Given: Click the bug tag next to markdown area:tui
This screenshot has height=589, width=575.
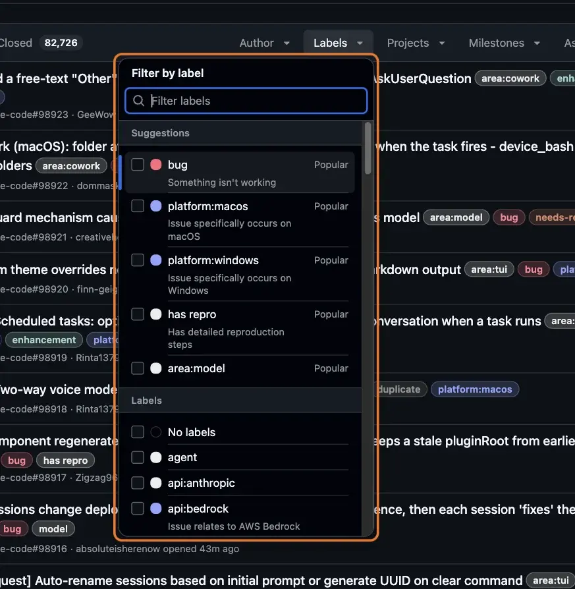Looking at the screenshot, I should tap(534, 269).
